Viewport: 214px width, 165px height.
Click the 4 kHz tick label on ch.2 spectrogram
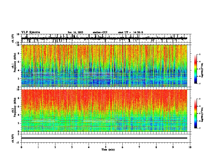pyautogui.click(x=19, y=115)
